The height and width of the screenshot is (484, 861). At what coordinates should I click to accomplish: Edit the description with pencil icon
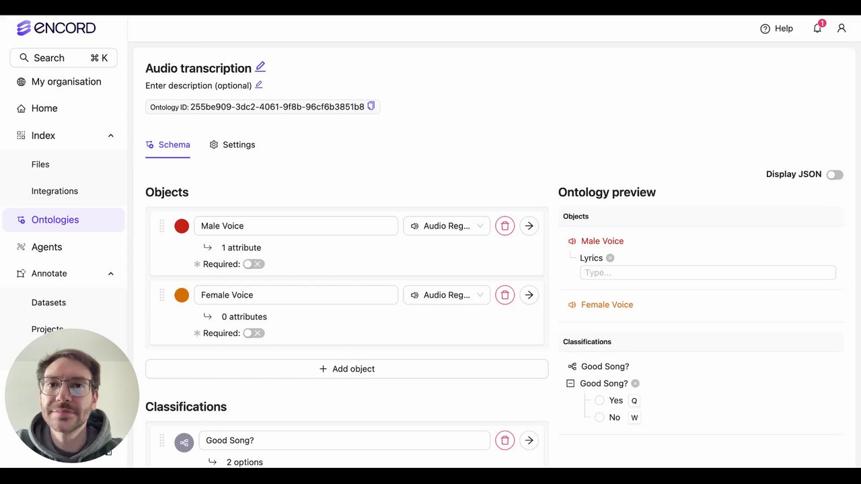pos(259,85)
